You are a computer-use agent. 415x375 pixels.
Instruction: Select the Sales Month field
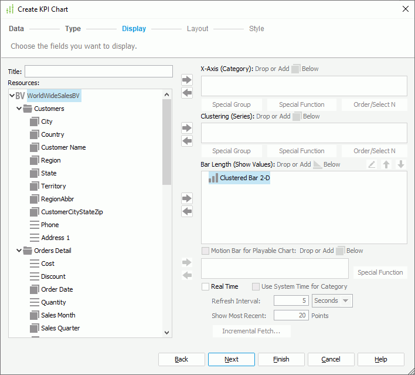(x=58, y=315)
